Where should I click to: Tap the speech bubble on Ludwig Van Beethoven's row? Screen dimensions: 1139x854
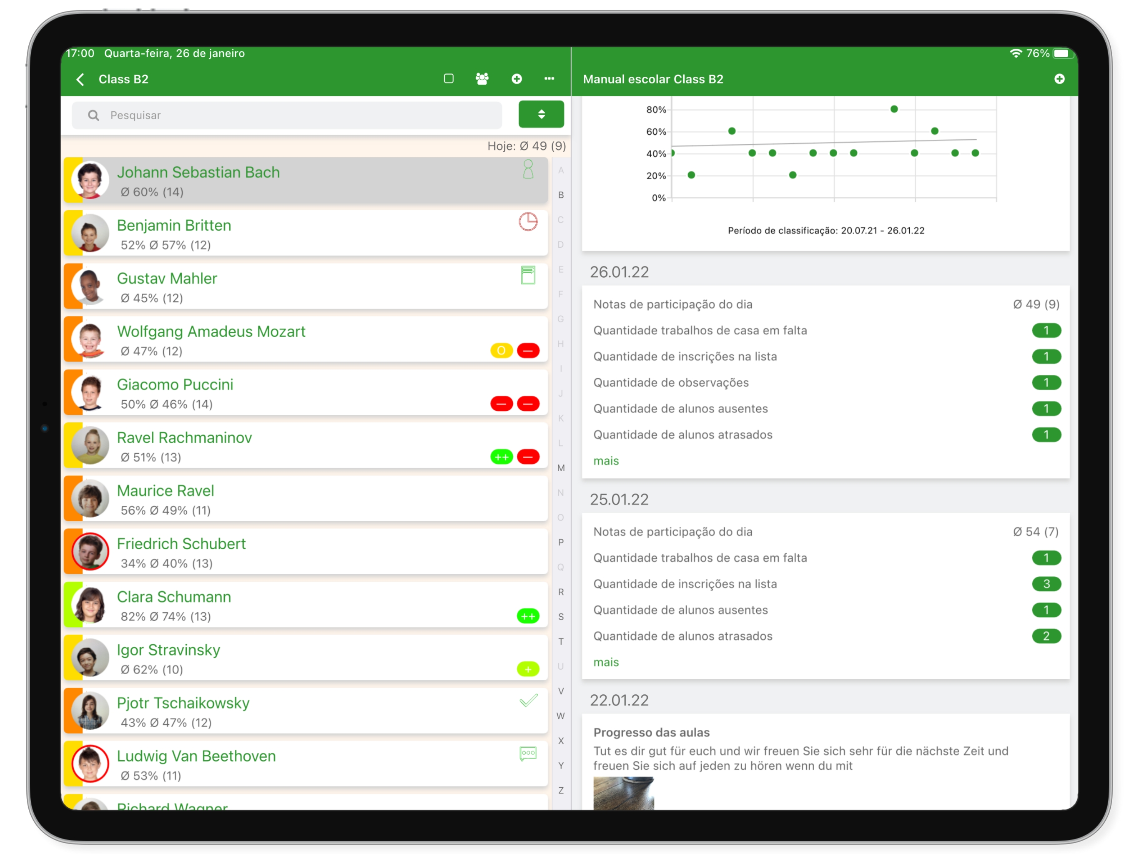(528, 754)
